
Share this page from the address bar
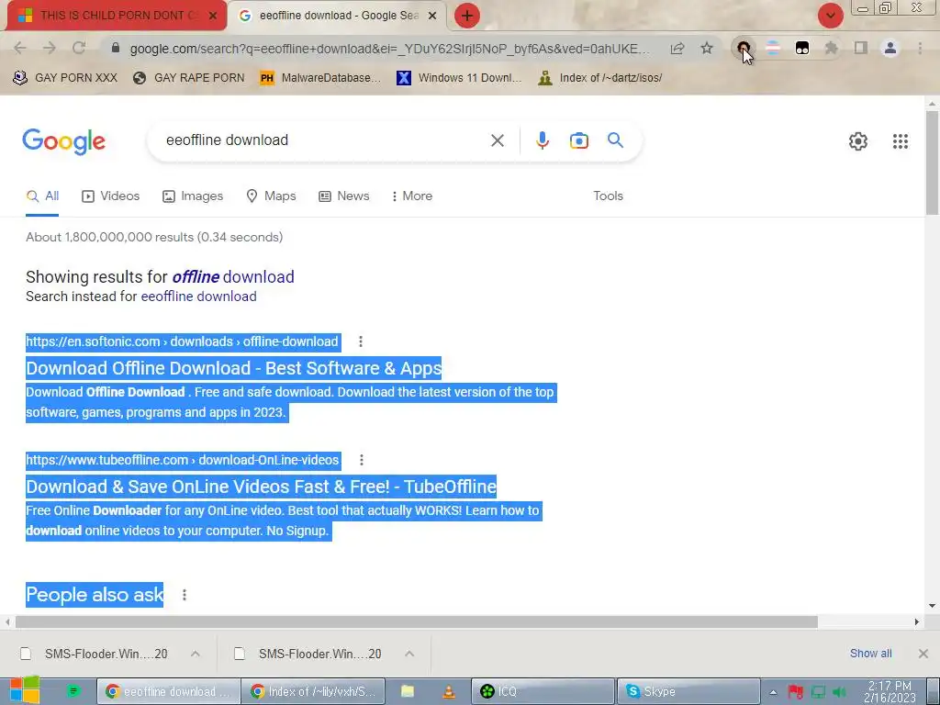677,49
